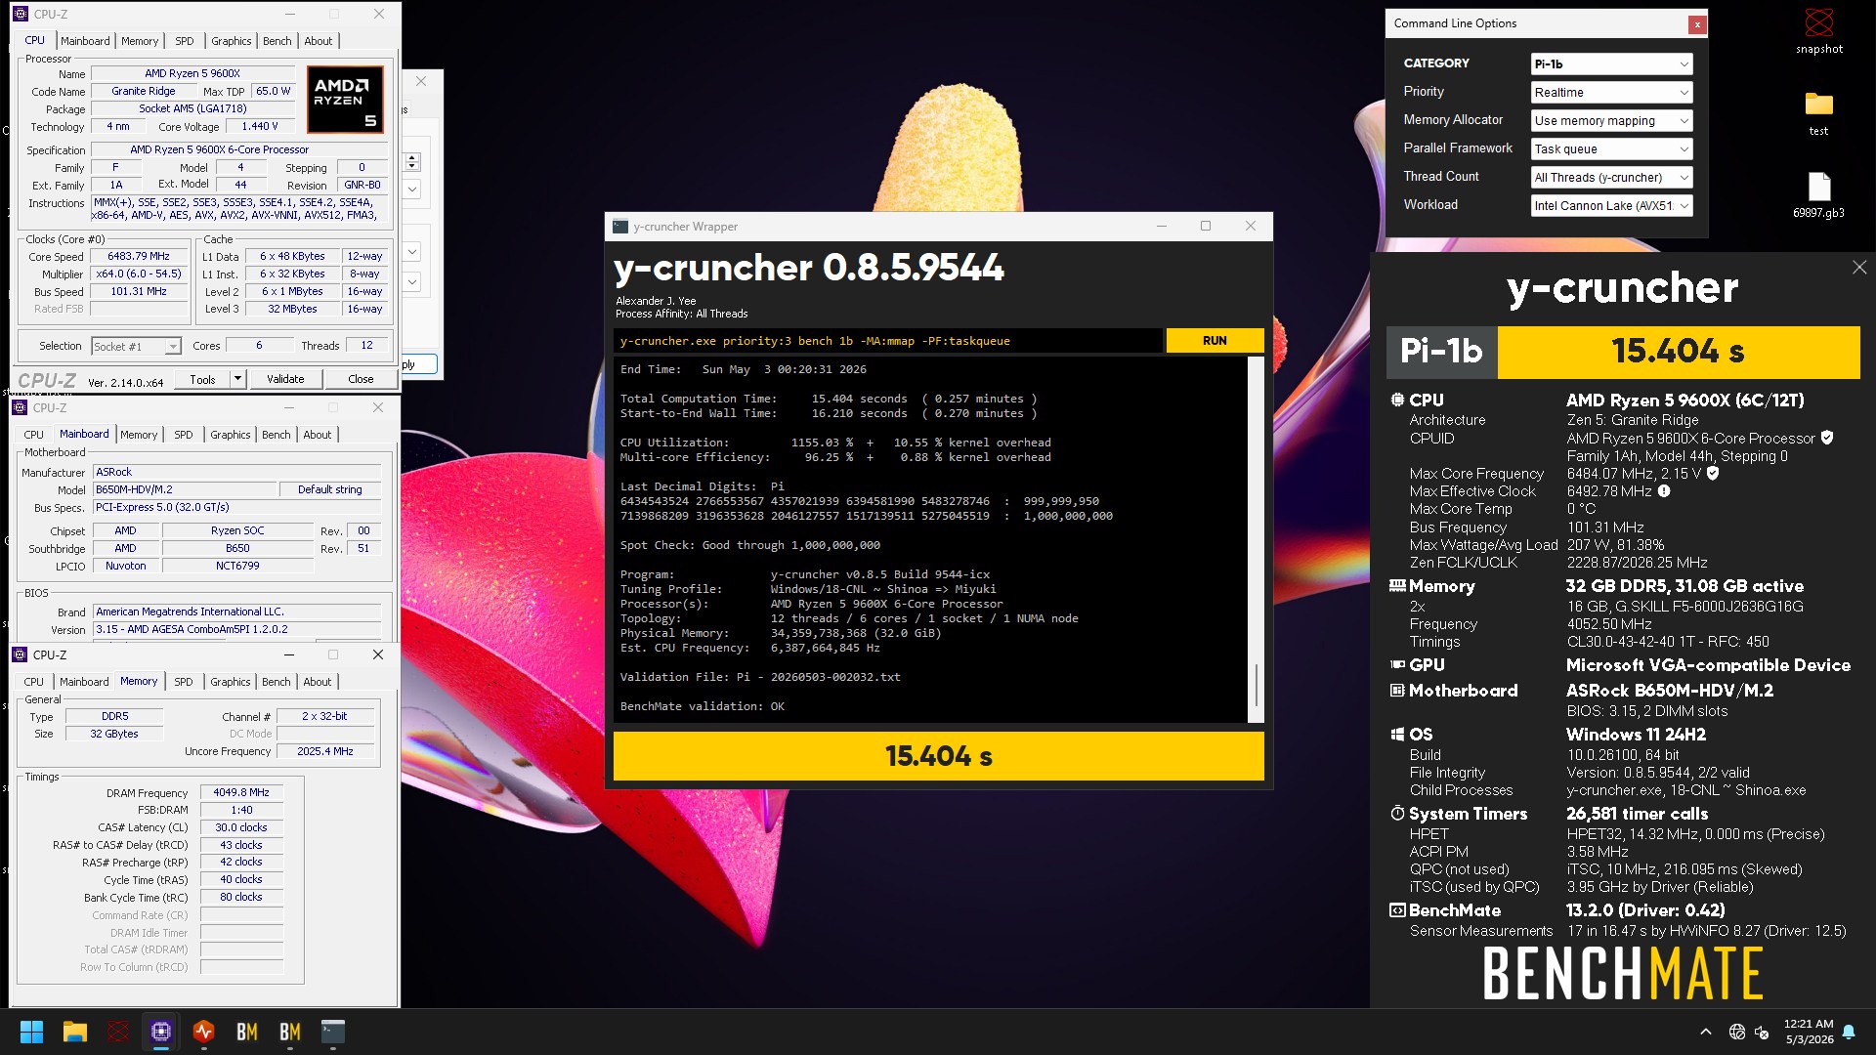Click the first BM BenchMate taskbar icon
The width and height of the screenshot is (1876, 1055).
tap(247, 1032)
